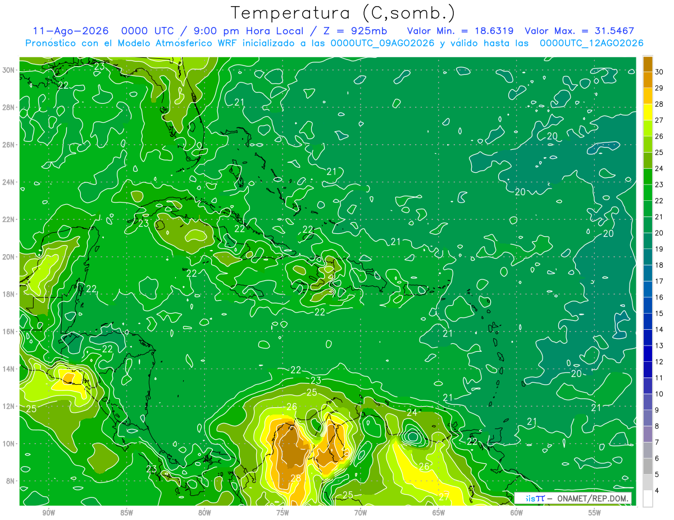Click the '65W' longitude axis label
The image size is (674, 520).
439,512
